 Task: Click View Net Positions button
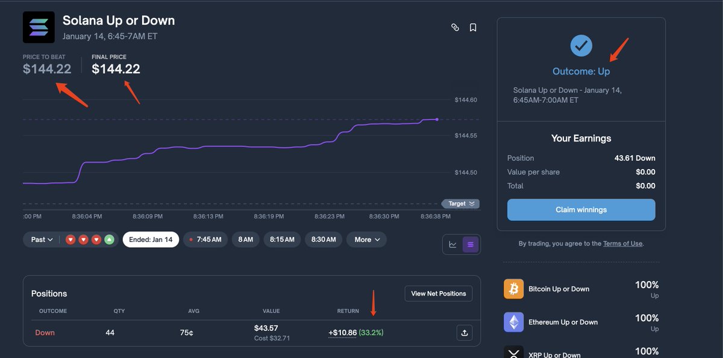pos(439,294)
